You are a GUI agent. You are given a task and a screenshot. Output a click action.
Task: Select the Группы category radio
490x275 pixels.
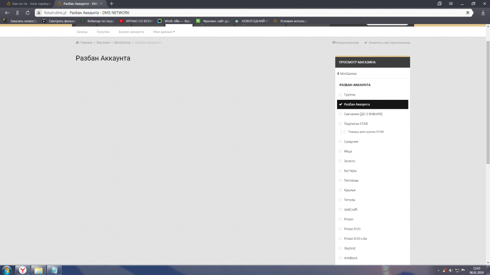click(340, 94)
